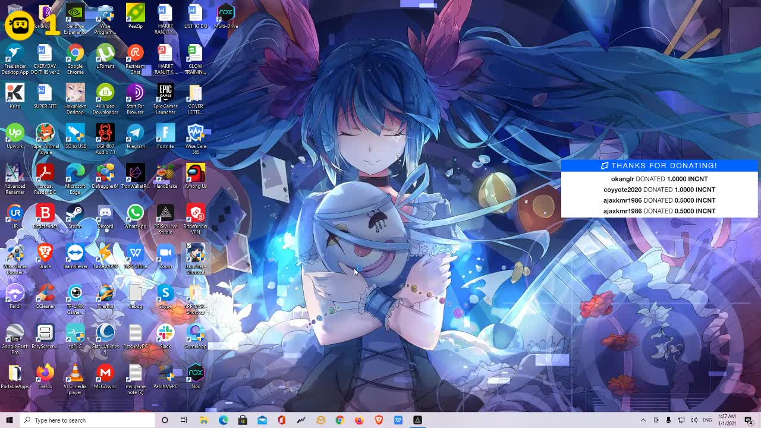This screenshot has width=761, height=428.
Task: Open File Explorer from the taskbar
Action: [203, 420]
